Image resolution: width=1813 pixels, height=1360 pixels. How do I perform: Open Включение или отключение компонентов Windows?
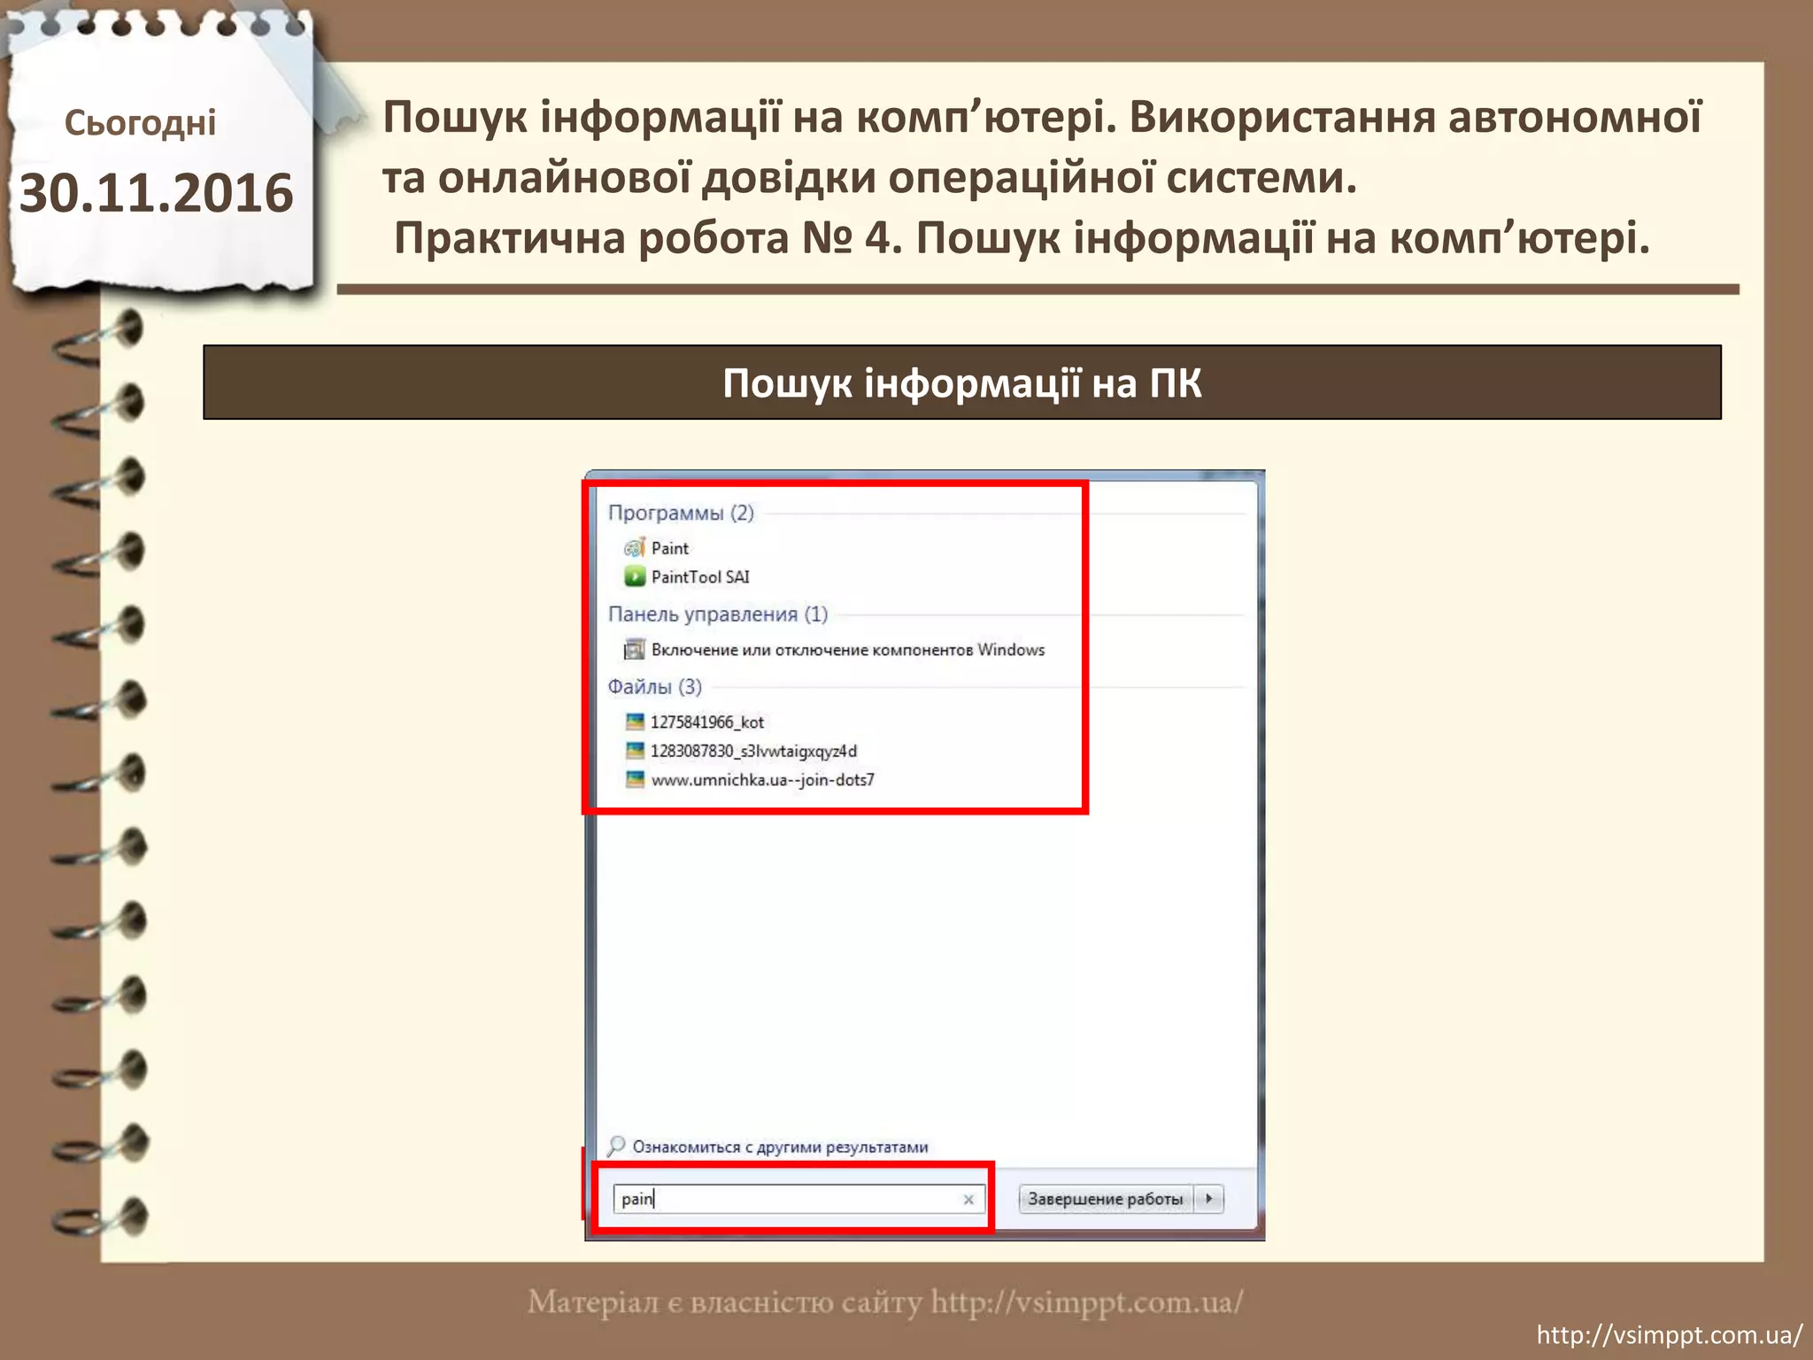pos(848,650)
